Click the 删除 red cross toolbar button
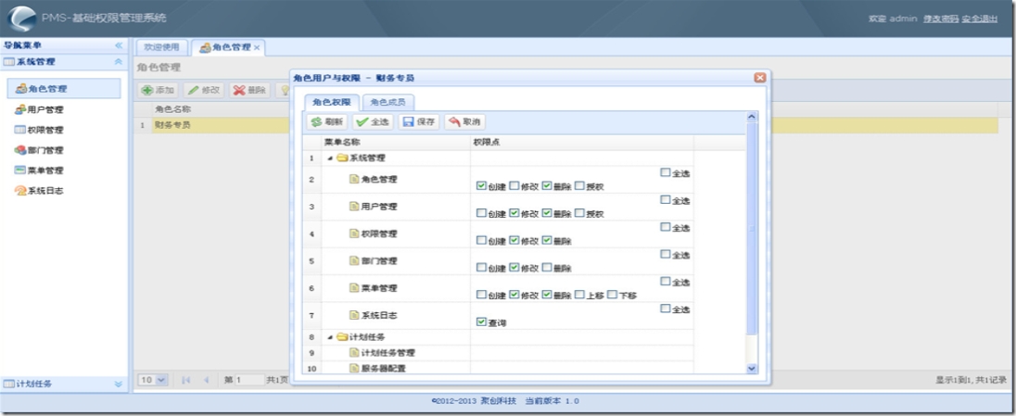The width and height of the screenshot is (1016, 416). click(x=249, y=90)
